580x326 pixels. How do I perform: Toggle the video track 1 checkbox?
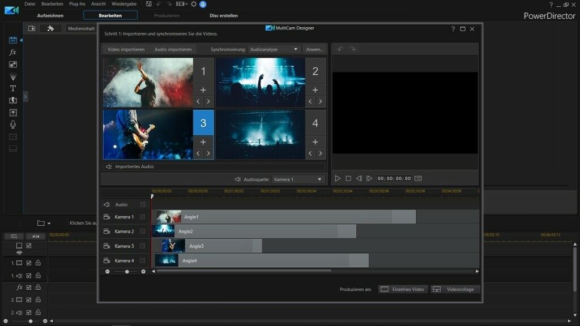(x=29, y=263)
